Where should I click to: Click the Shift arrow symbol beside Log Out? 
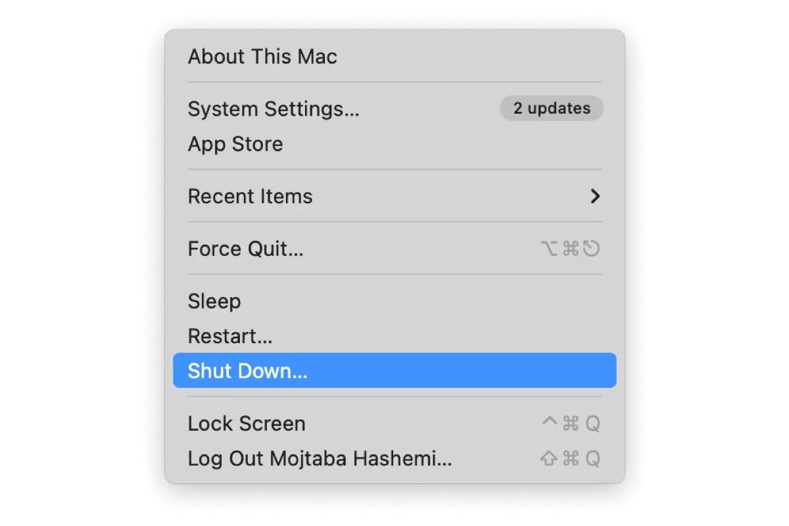[549, 459]
